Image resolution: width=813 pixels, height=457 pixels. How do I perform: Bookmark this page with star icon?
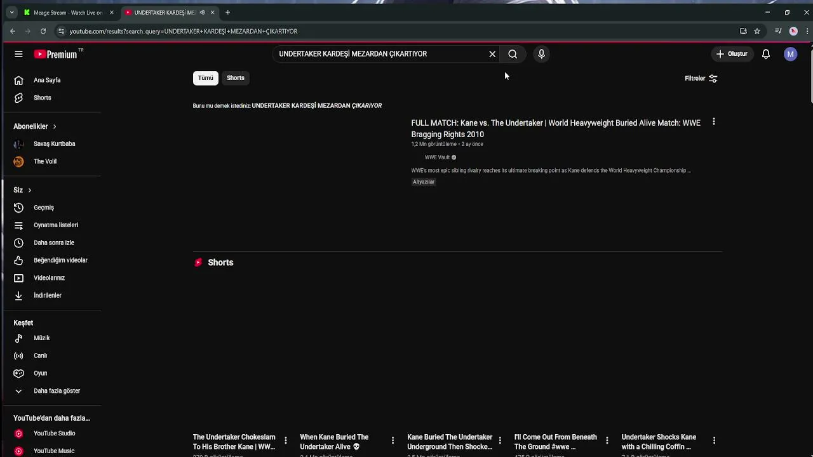point(757,31)
